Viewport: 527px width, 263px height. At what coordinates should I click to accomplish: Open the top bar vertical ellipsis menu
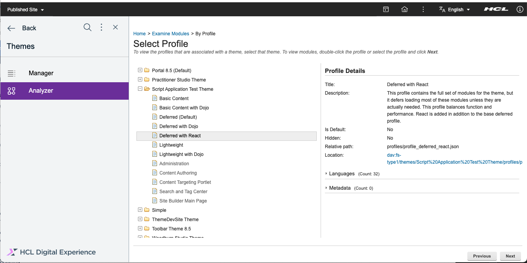423,9
